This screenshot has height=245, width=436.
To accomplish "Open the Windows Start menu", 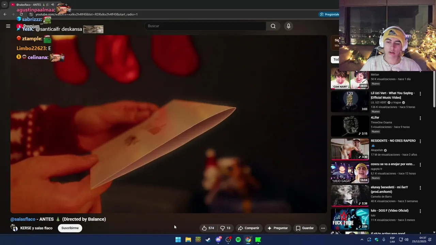I will 178,240.
